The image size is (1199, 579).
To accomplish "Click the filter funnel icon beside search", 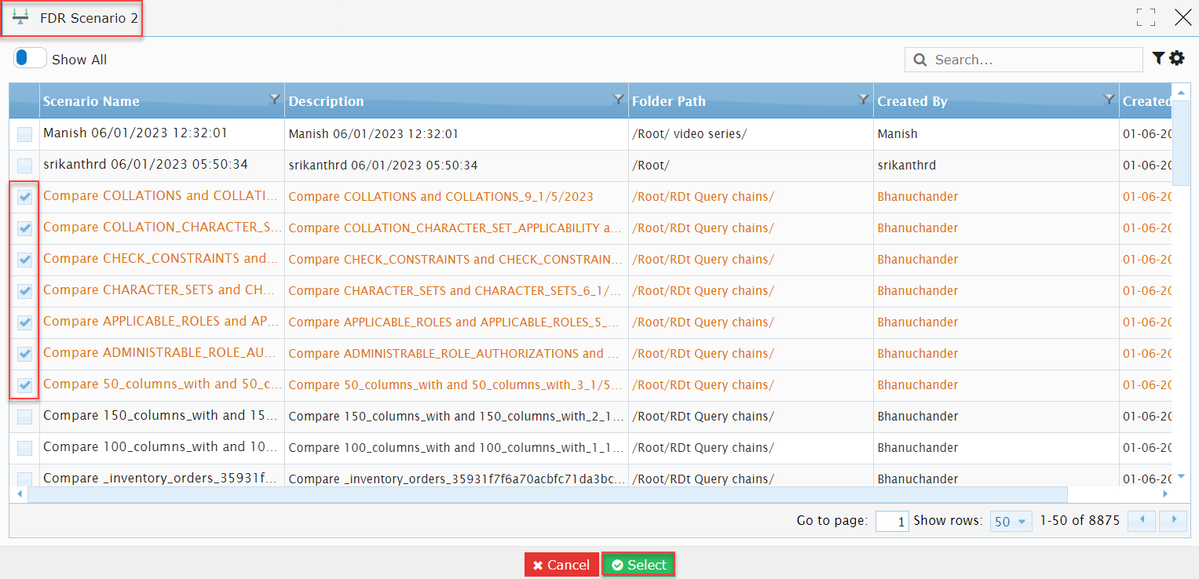I will coord(1158,58).
